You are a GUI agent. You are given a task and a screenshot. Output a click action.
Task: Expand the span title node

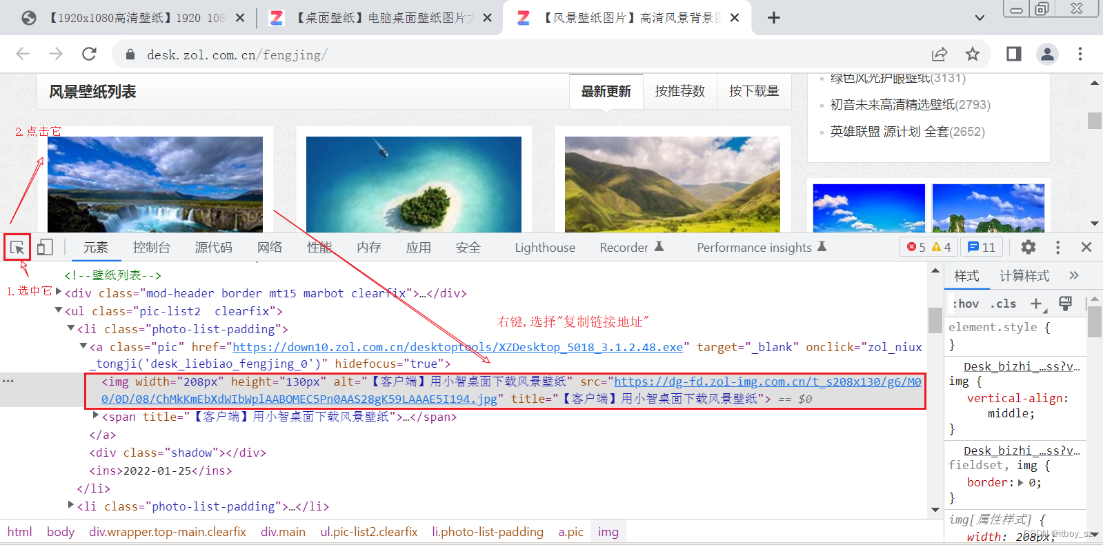(x=96, y=416)
